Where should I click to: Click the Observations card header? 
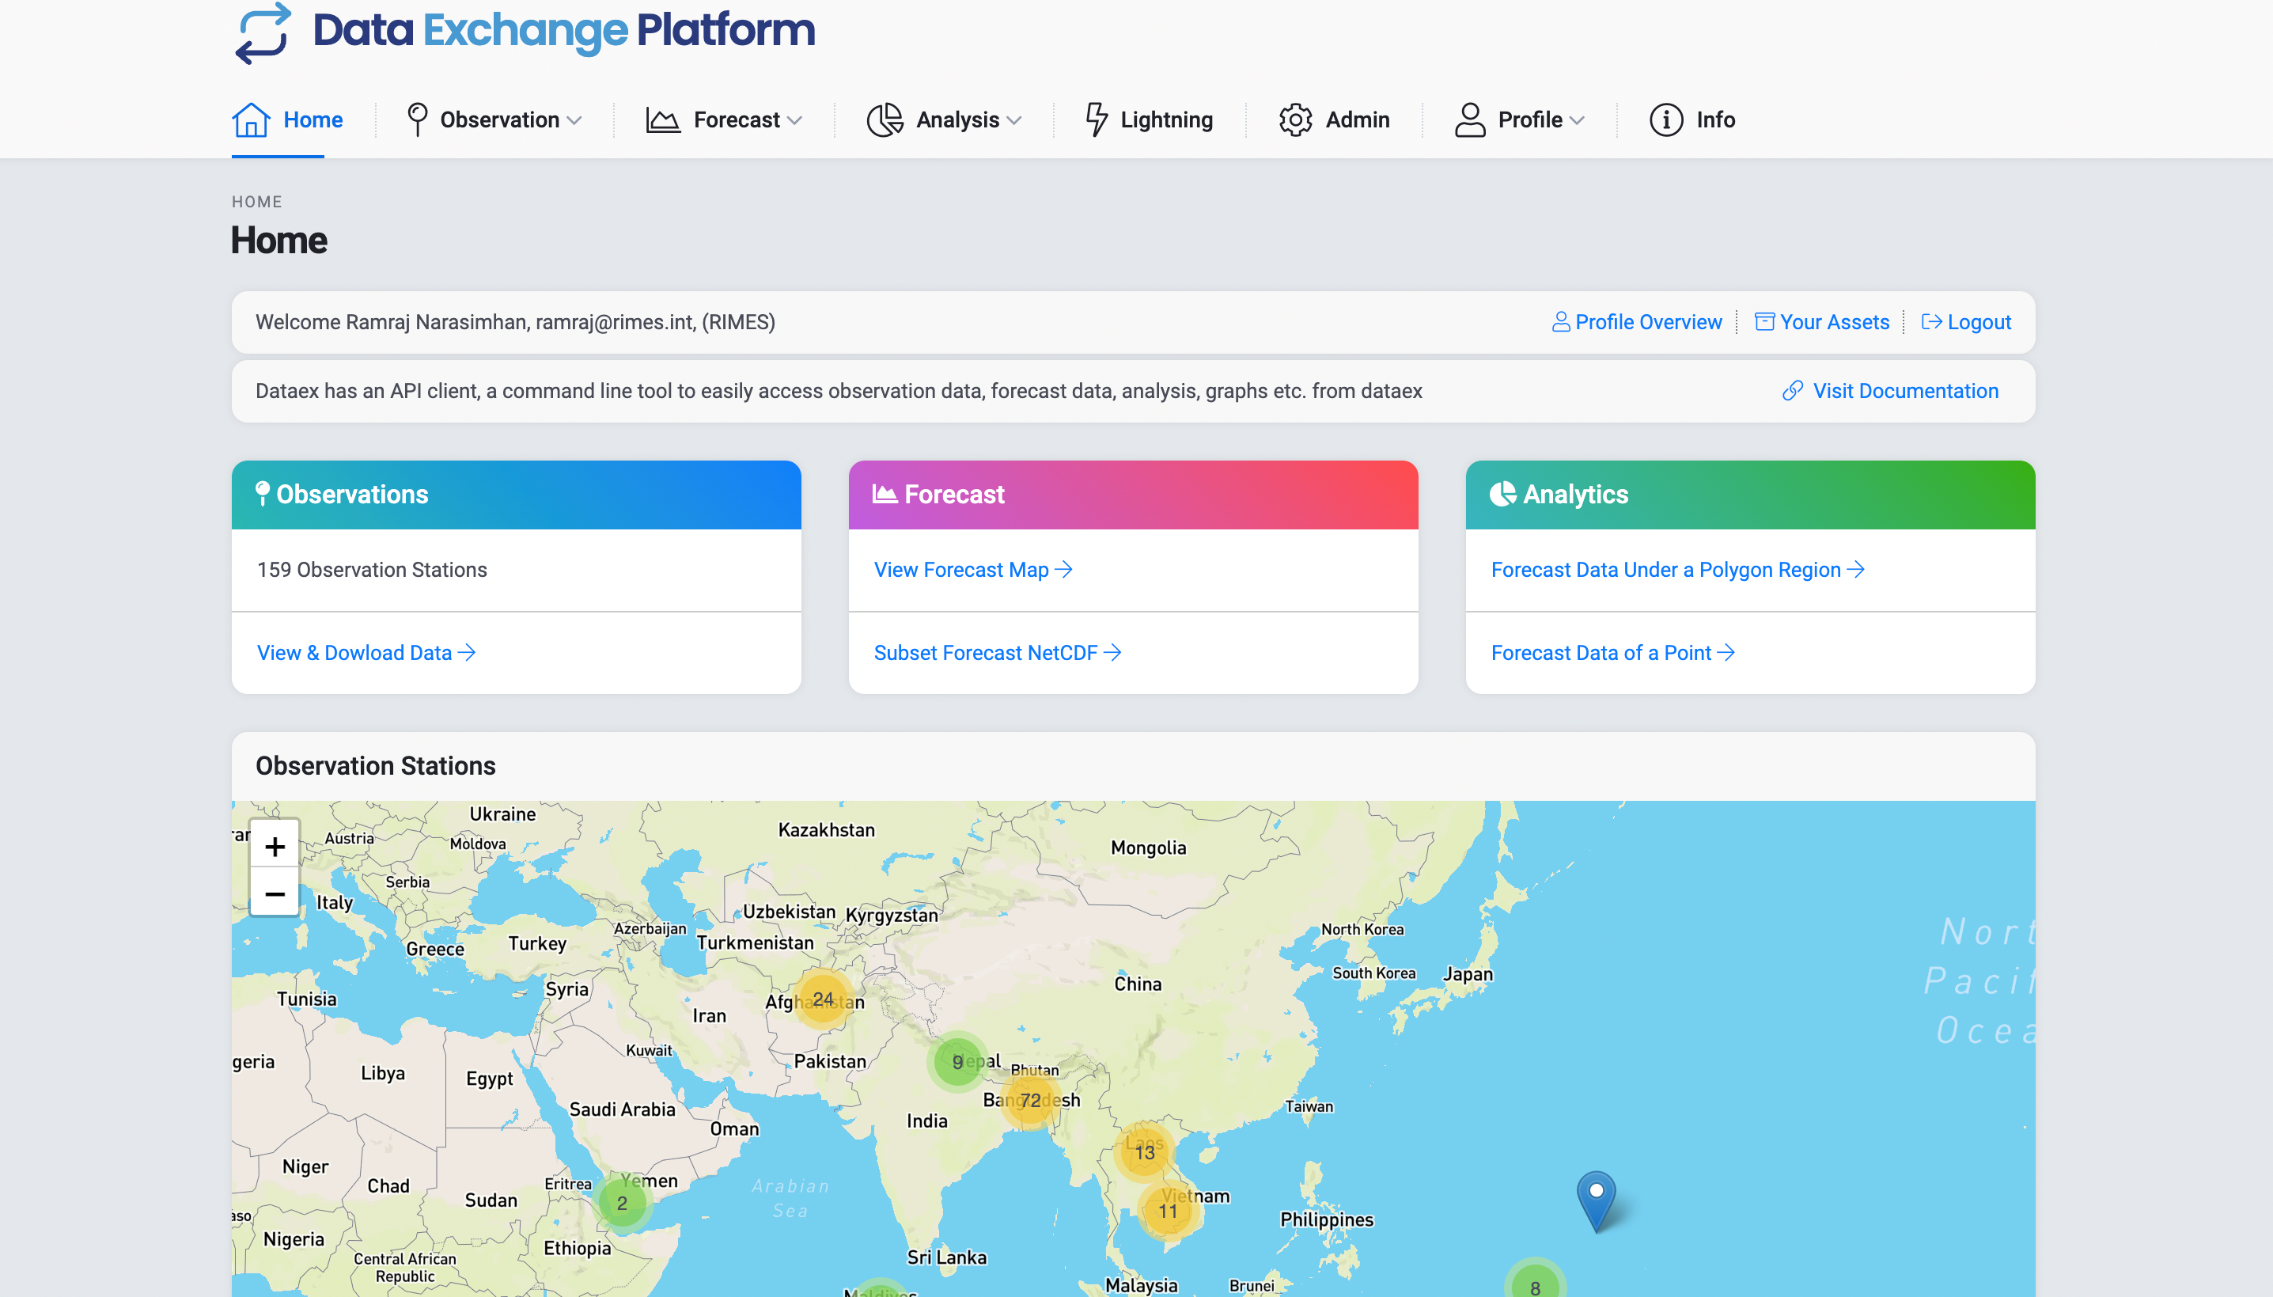[517, 495]
